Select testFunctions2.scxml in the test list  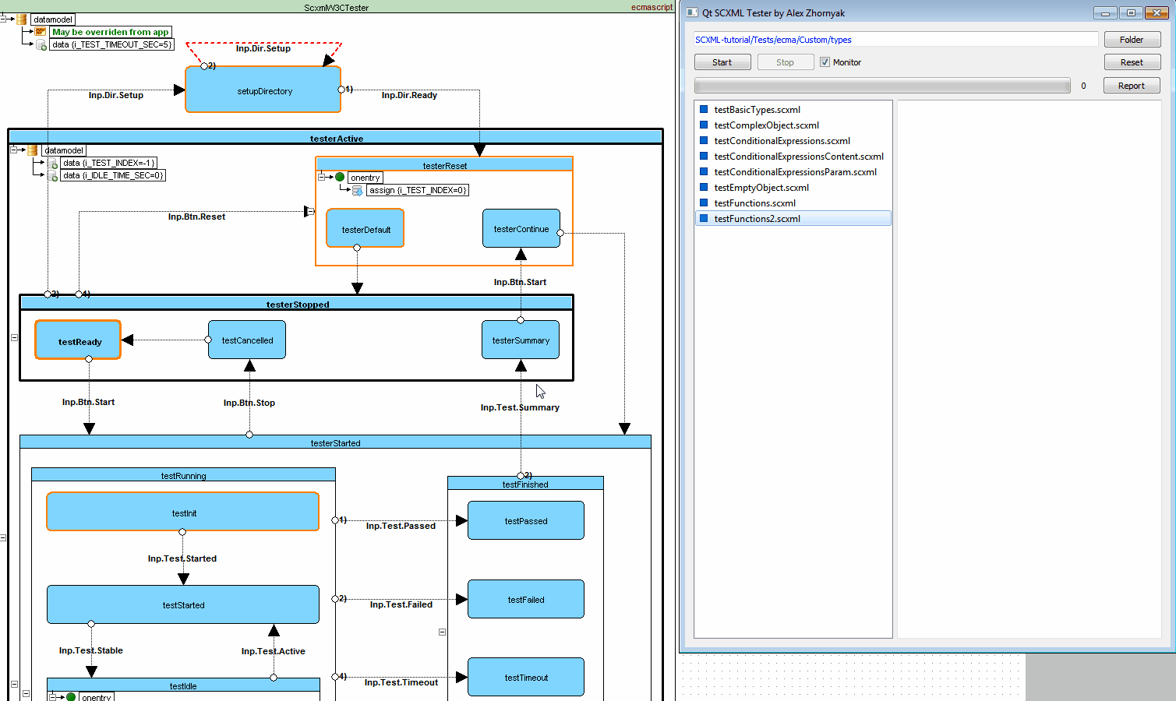click(x=757, y=219)
